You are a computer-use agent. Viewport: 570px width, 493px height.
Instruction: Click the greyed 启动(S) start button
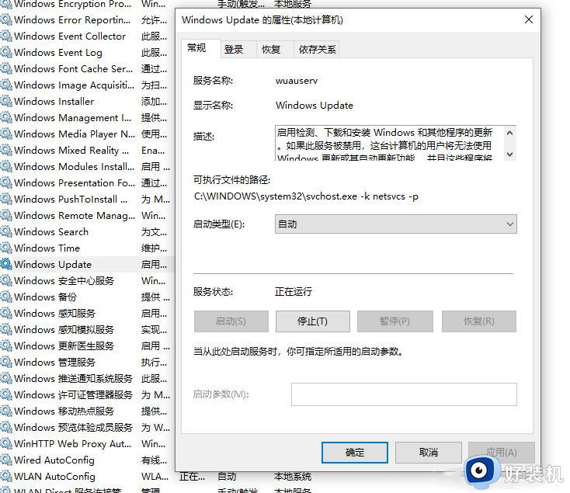[231, 321]
